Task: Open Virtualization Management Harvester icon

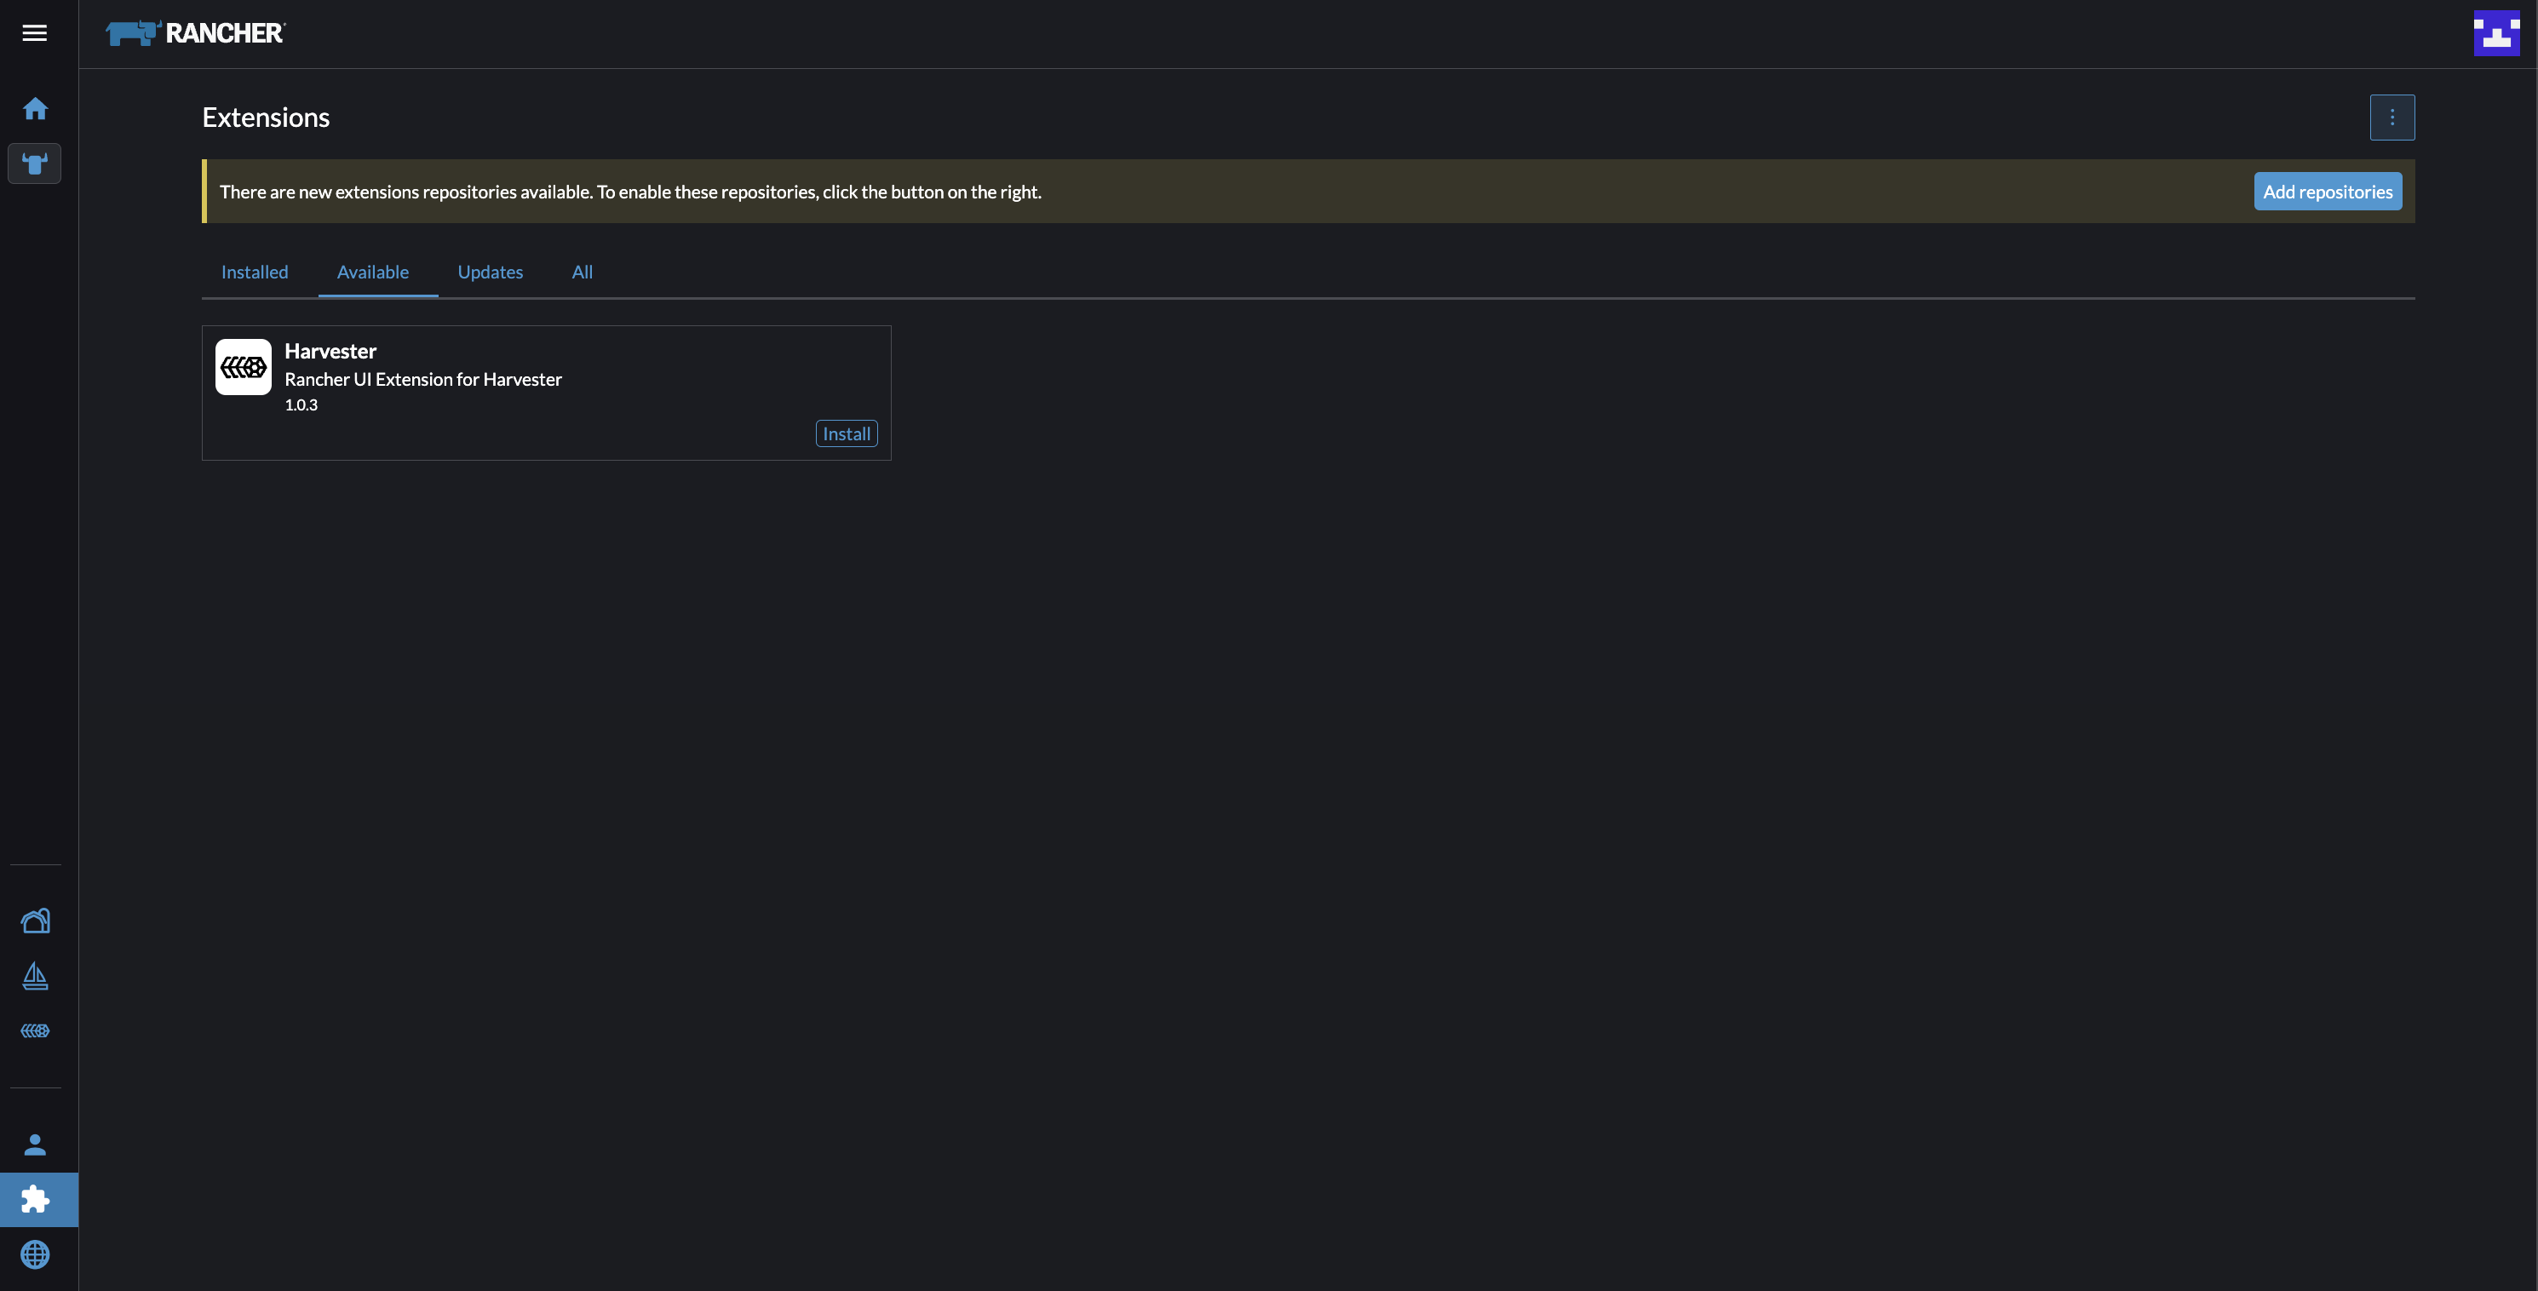Action: pyautogui.click(x=36, y=1030)
